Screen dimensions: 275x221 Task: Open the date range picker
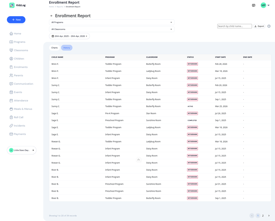pyautogui.click(x=69, y=36)
